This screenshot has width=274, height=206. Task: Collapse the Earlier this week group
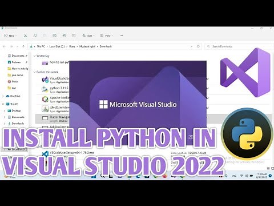coord(34,72)
